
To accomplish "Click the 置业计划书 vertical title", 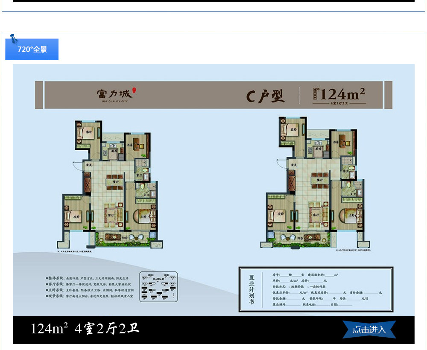I will pyautogui.click(x=252, y=289).
